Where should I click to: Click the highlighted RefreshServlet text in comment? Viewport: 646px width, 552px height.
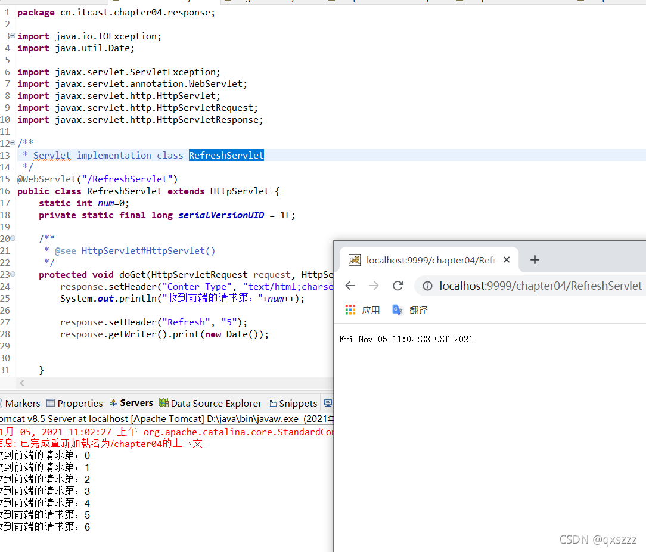(226, 156)
